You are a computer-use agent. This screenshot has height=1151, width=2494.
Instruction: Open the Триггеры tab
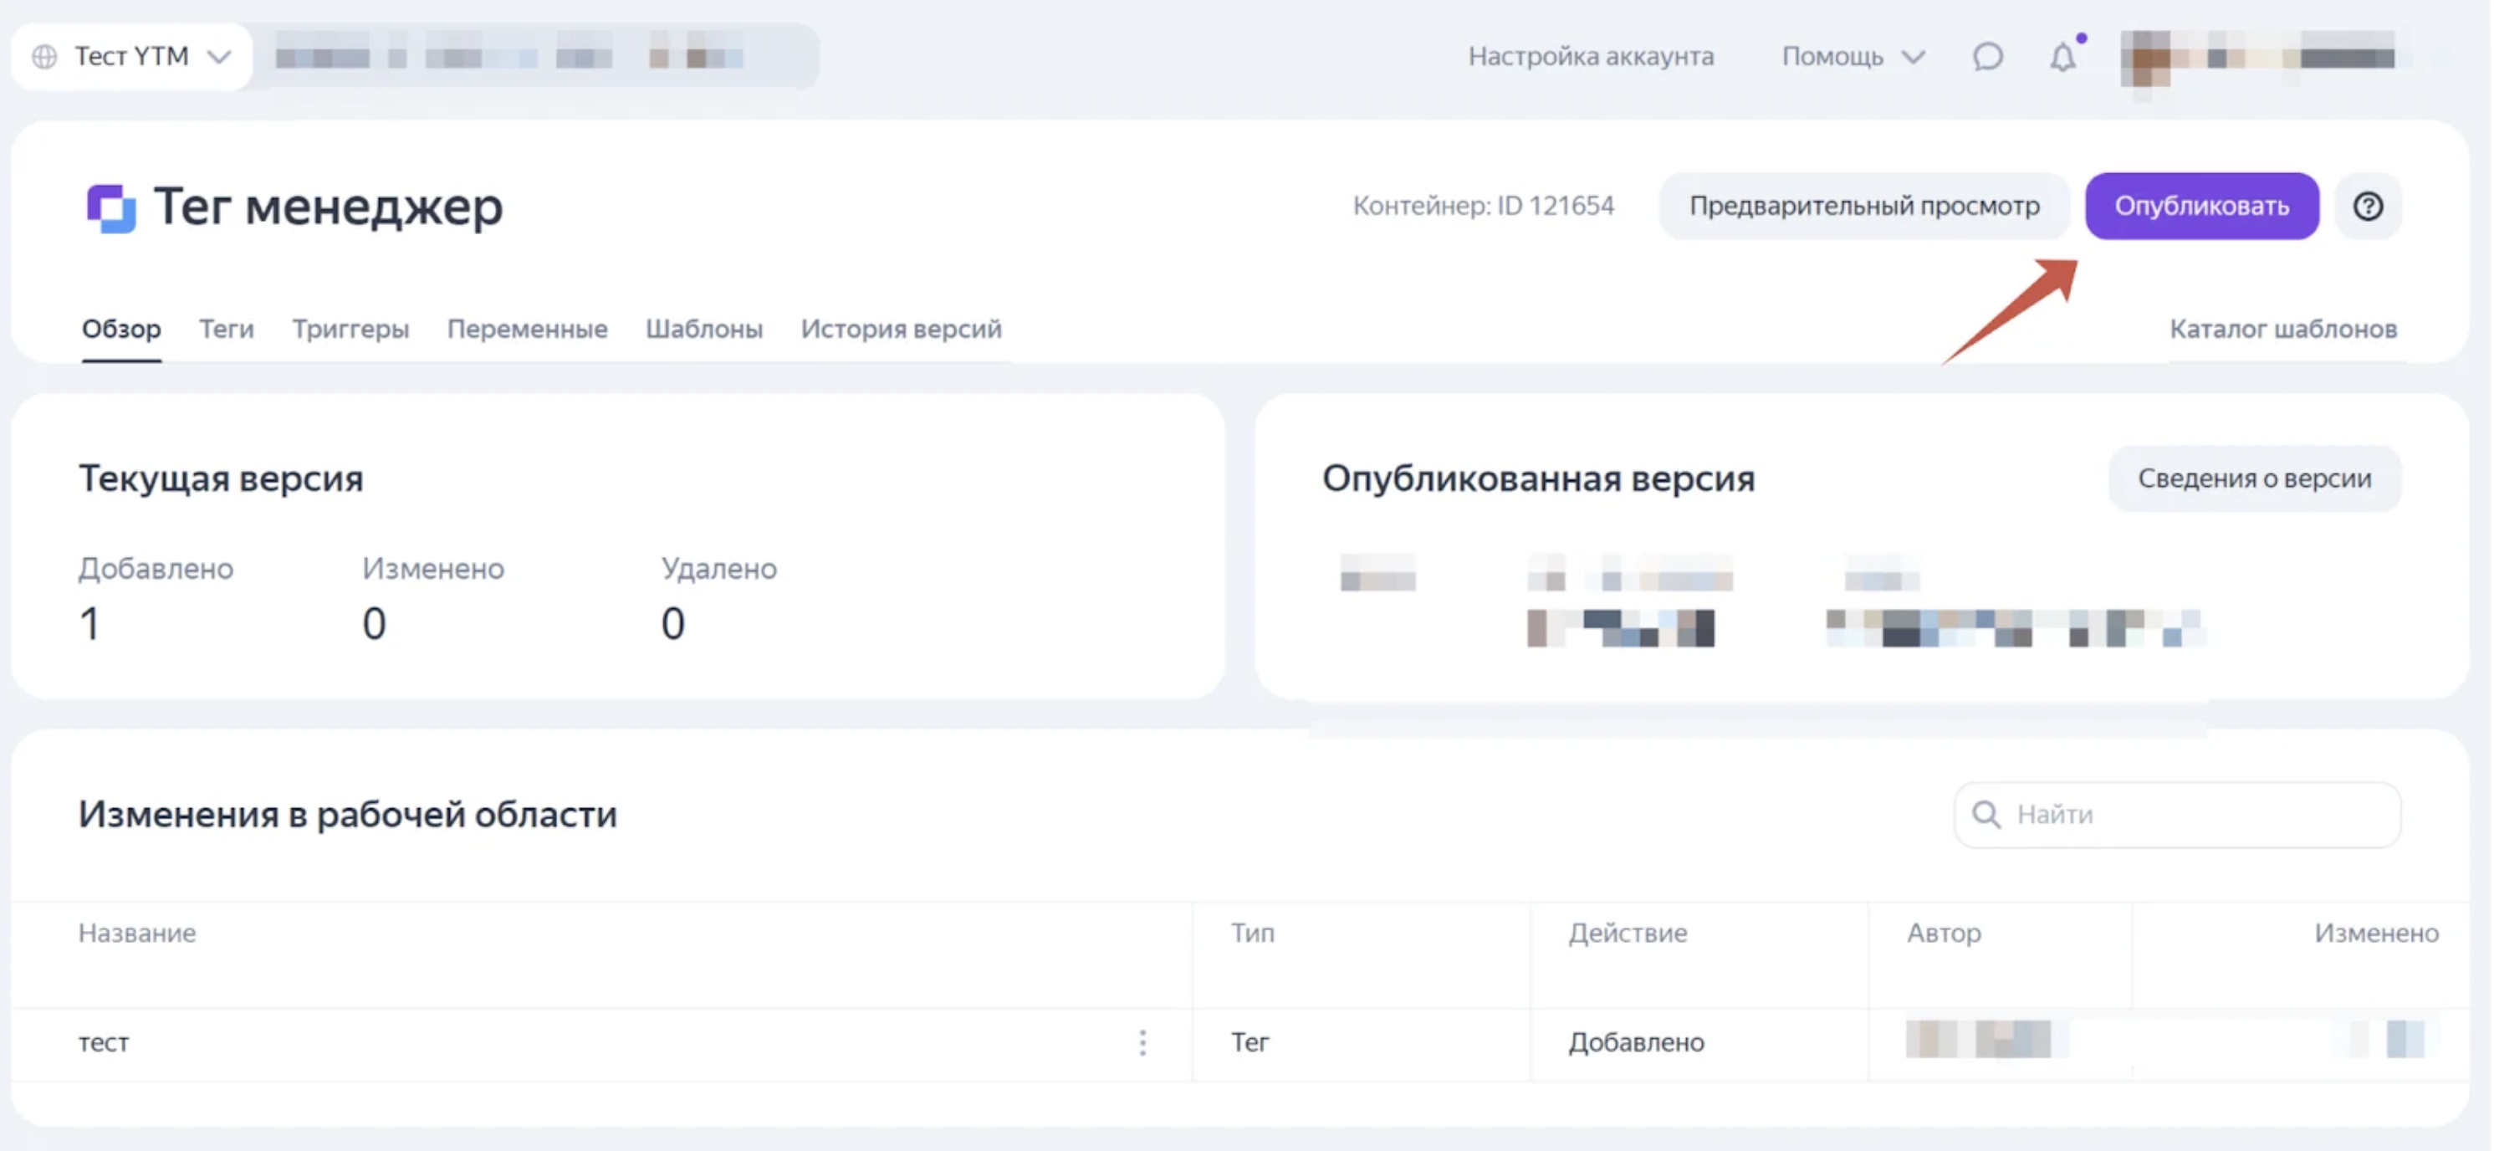(350, 329)
